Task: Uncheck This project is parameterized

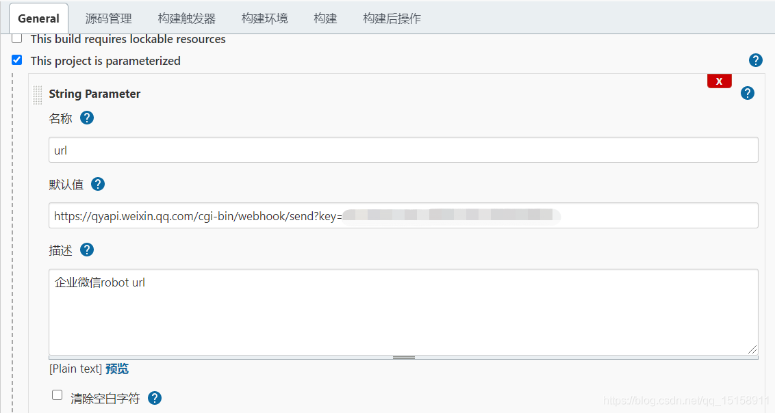Action: pyautogui.click(x=16, y=60)
